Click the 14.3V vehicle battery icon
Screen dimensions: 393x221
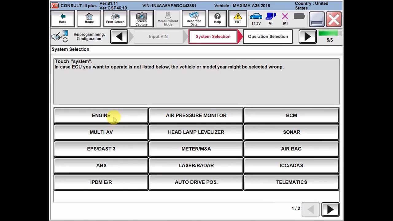click(x=256, y=19)
